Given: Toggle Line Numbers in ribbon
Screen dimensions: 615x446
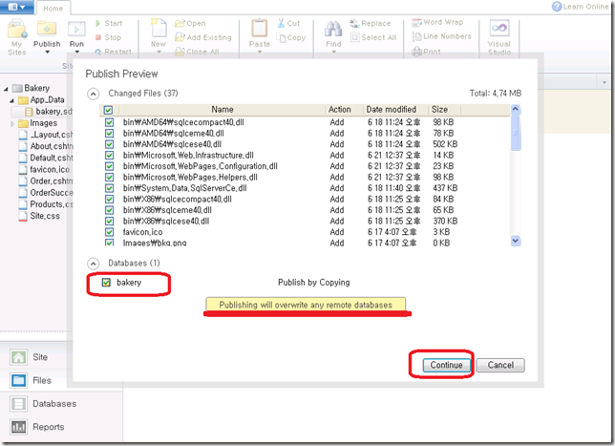Looking at the screenshot, I should click(441, 36).
